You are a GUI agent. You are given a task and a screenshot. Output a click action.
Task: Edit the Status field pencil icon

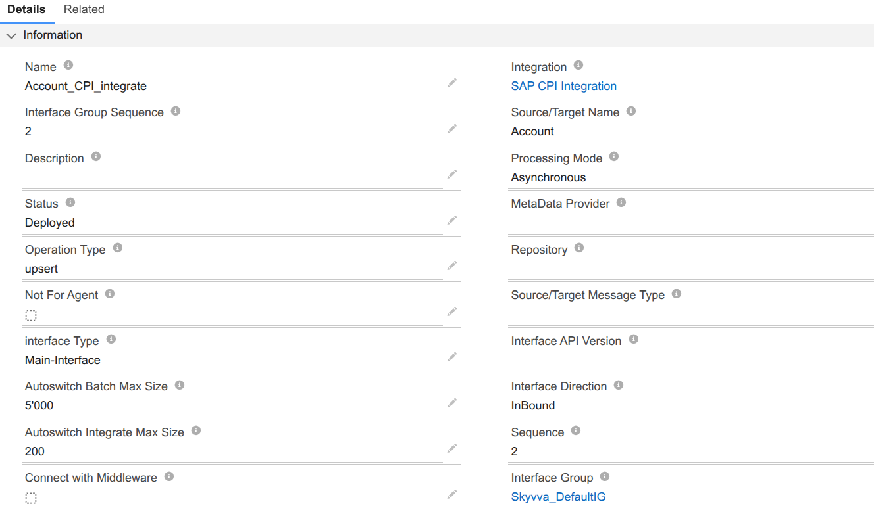click(452, 220)
